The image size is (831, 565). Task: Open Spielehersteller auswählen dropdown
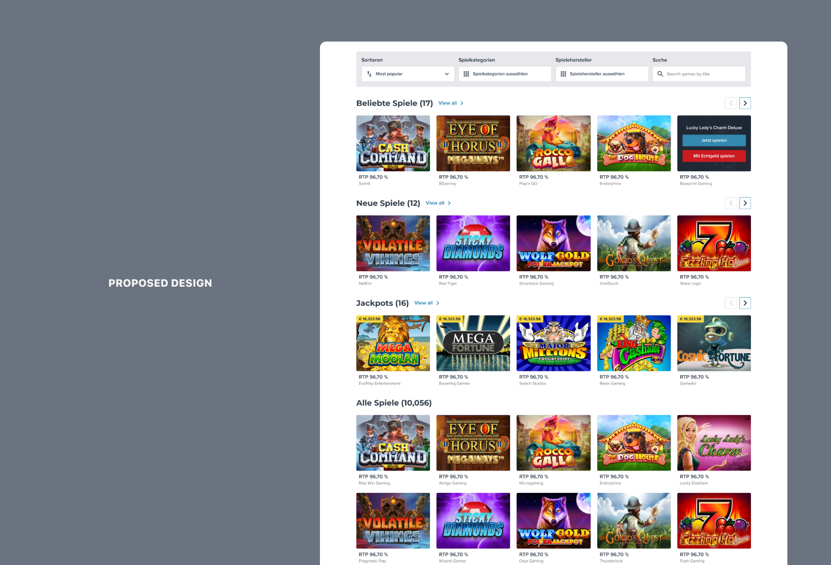point(602,74)
